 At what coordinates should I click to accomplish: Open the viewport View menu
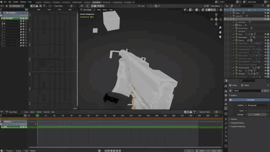(x=99, y=10)
